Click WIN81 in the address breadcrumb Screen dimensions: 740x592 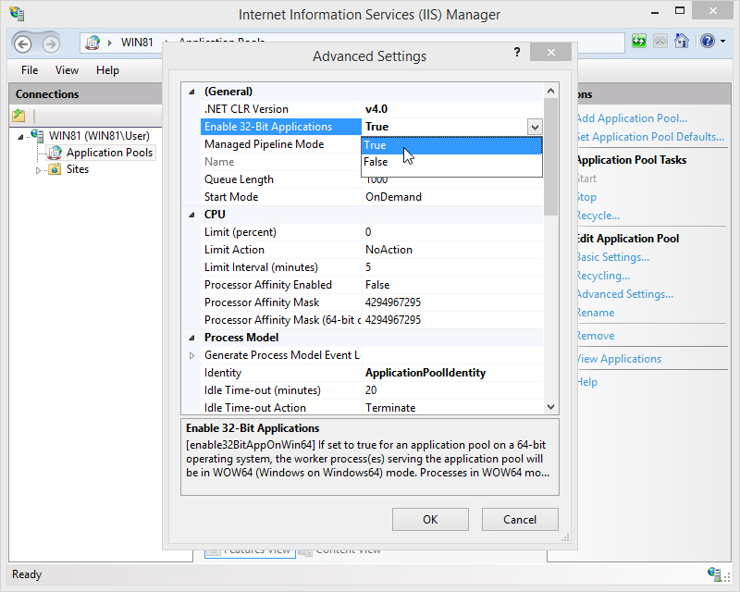pos(137,43)
